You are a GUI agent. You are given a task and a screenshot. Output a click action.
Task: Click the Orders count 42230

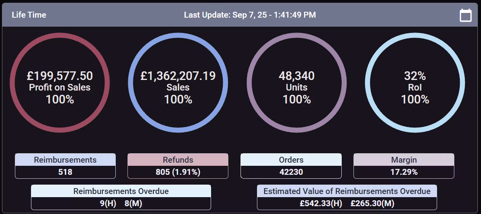coord(291,172)
